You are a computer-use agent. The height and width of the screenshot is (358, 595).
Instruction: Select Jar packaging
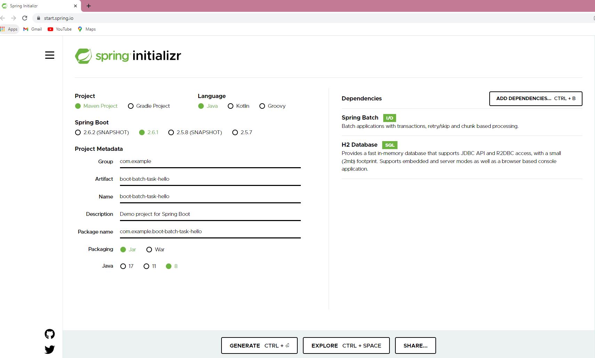pyautogui.click(x=128, y=250)
